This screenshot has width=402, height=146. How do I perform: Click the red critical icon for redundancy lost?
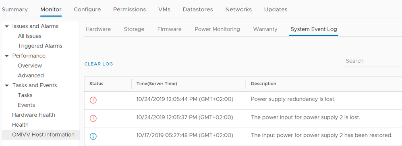[x=93, y=100]
